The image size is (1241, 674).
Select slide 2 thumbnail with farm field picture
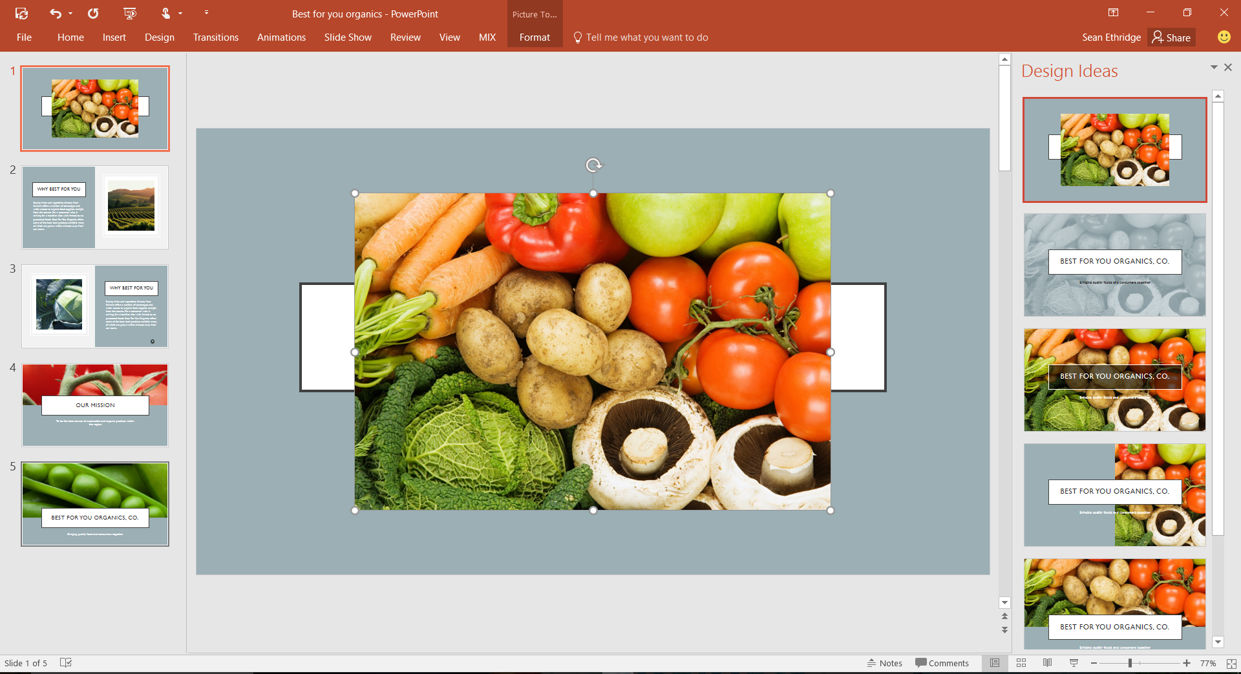[x=95, y=207]
